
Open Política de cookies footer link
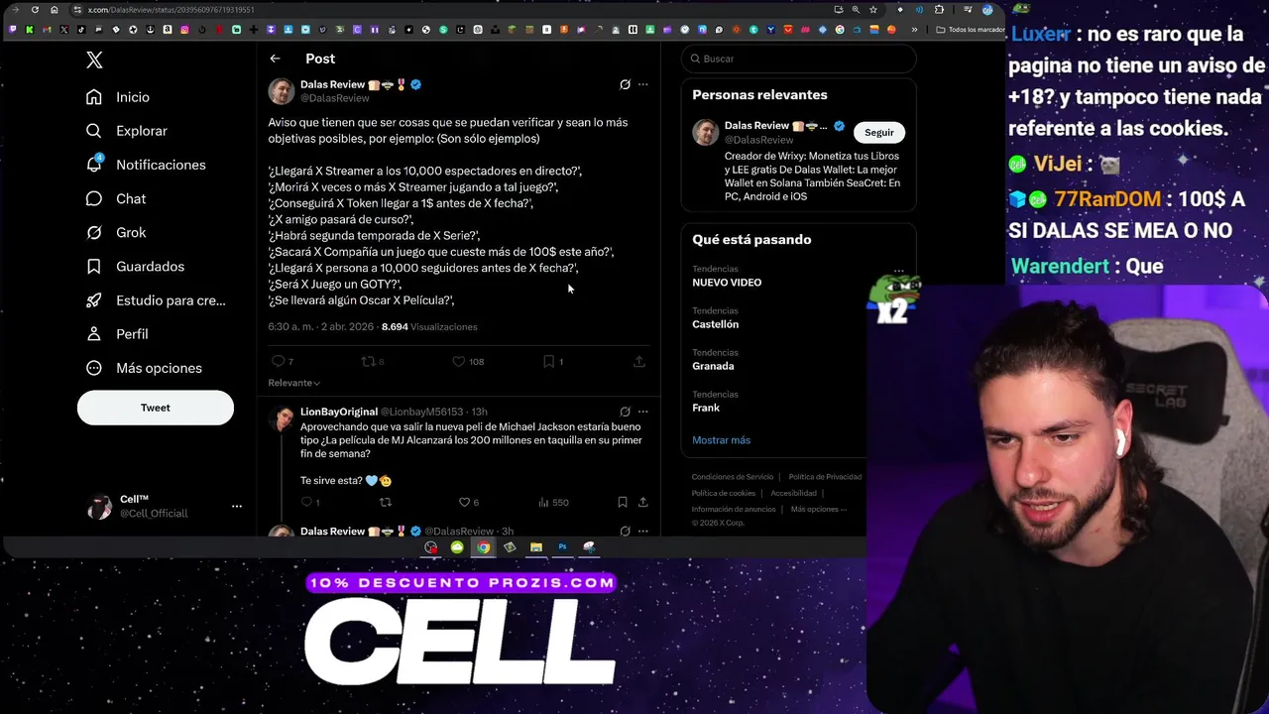pyautogui.click(x=724, y=493)
